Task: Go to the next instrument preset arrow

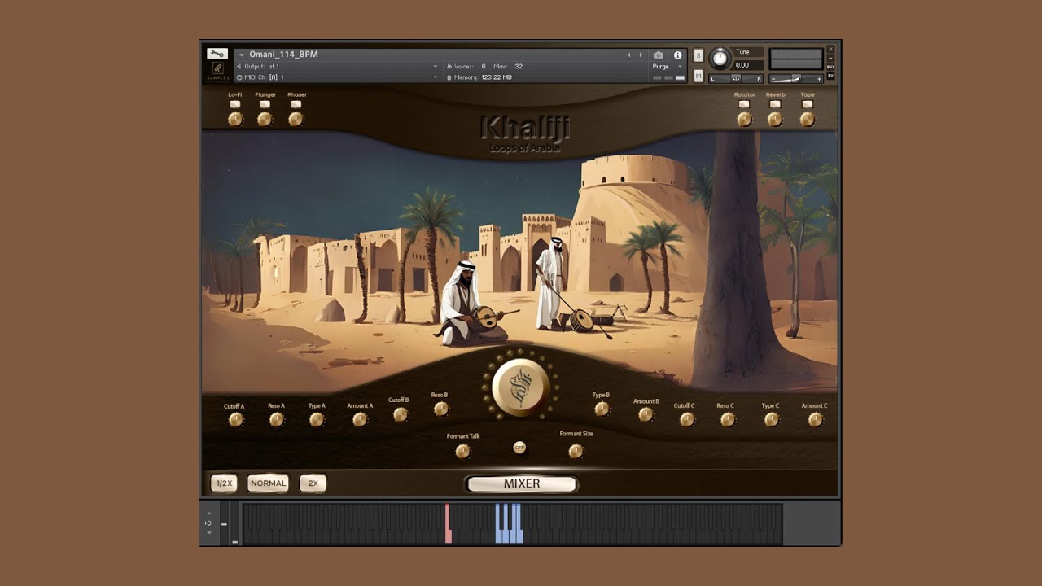Action: click(641, 55)
